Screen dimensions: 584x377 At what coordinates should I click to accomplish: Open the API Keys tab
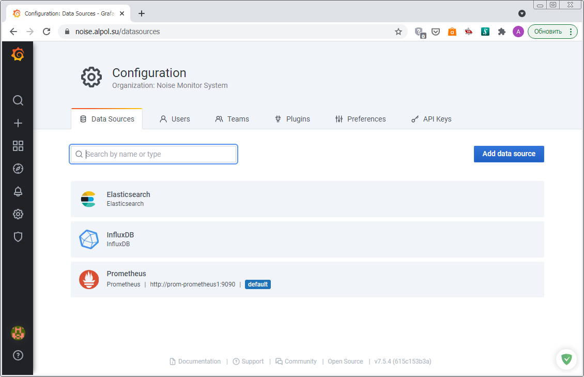(x=431, y=119)
